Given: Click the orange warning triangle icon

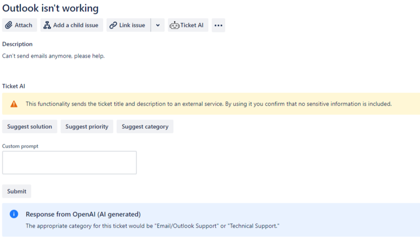Looking at the screenshot, I should (x=14, y=104).
